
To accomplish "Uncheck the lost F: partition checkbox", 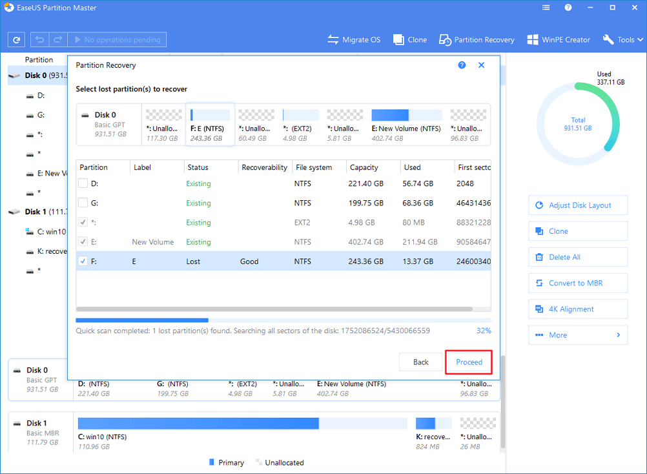I will pyautogui.click(x=83, y=261).
